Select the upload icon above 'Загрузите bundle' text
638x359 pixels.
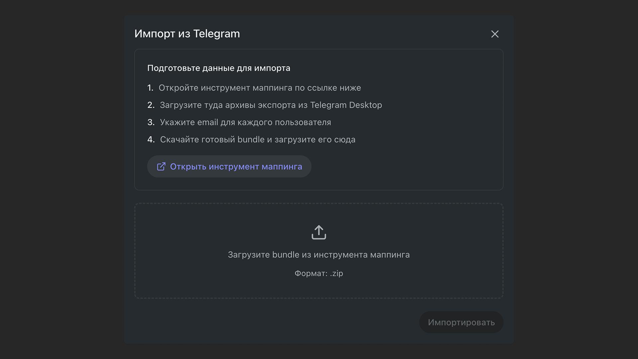(x=319, y=232)
